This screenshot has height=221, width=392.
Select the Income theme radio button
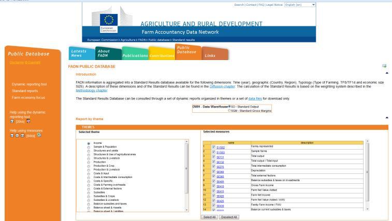[x=89, y=143]
